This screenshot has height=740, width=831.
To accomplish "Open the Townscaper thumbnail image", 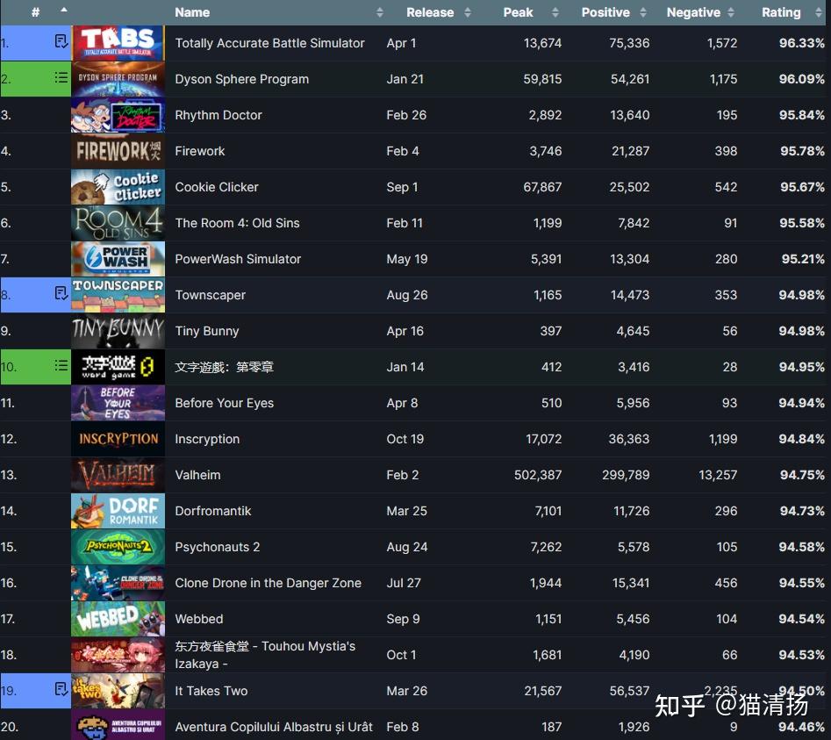I will (118, 295).
